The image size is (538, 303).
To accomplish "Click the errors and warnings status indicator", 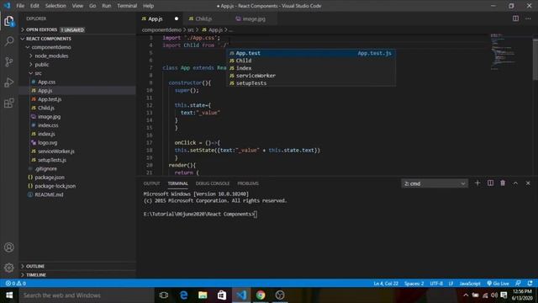I will point(15,284).
